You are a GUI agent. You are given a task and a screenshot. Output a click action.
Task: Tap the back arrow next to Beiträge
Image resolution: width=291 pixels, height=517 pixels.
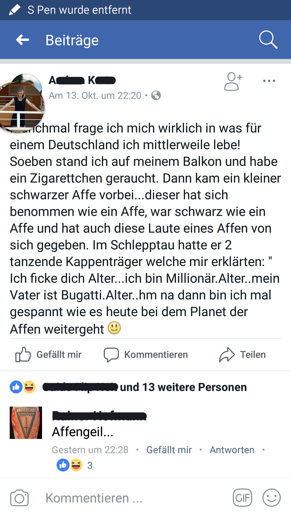(x=23, y=40)
